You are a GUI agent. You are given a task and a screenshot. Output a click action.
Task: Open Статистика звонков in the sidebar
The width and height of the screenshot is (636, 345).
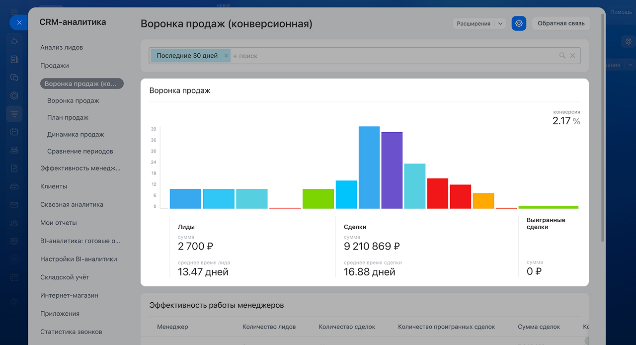71,332
